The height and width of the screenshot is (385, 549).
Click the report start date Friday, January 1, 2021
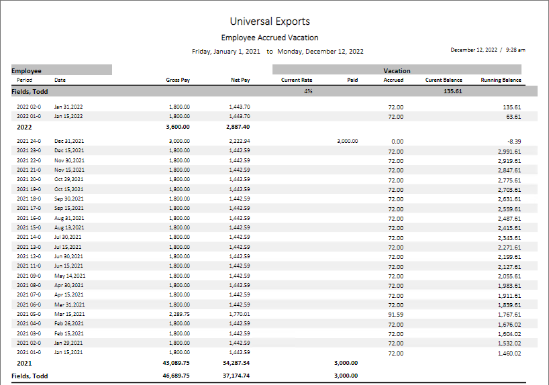click(x=226, y=51)
